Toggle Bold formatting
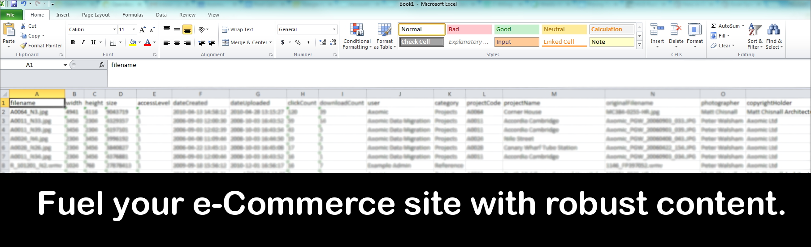This screenshot has width=811, height=247. click(x=73, y=42)
